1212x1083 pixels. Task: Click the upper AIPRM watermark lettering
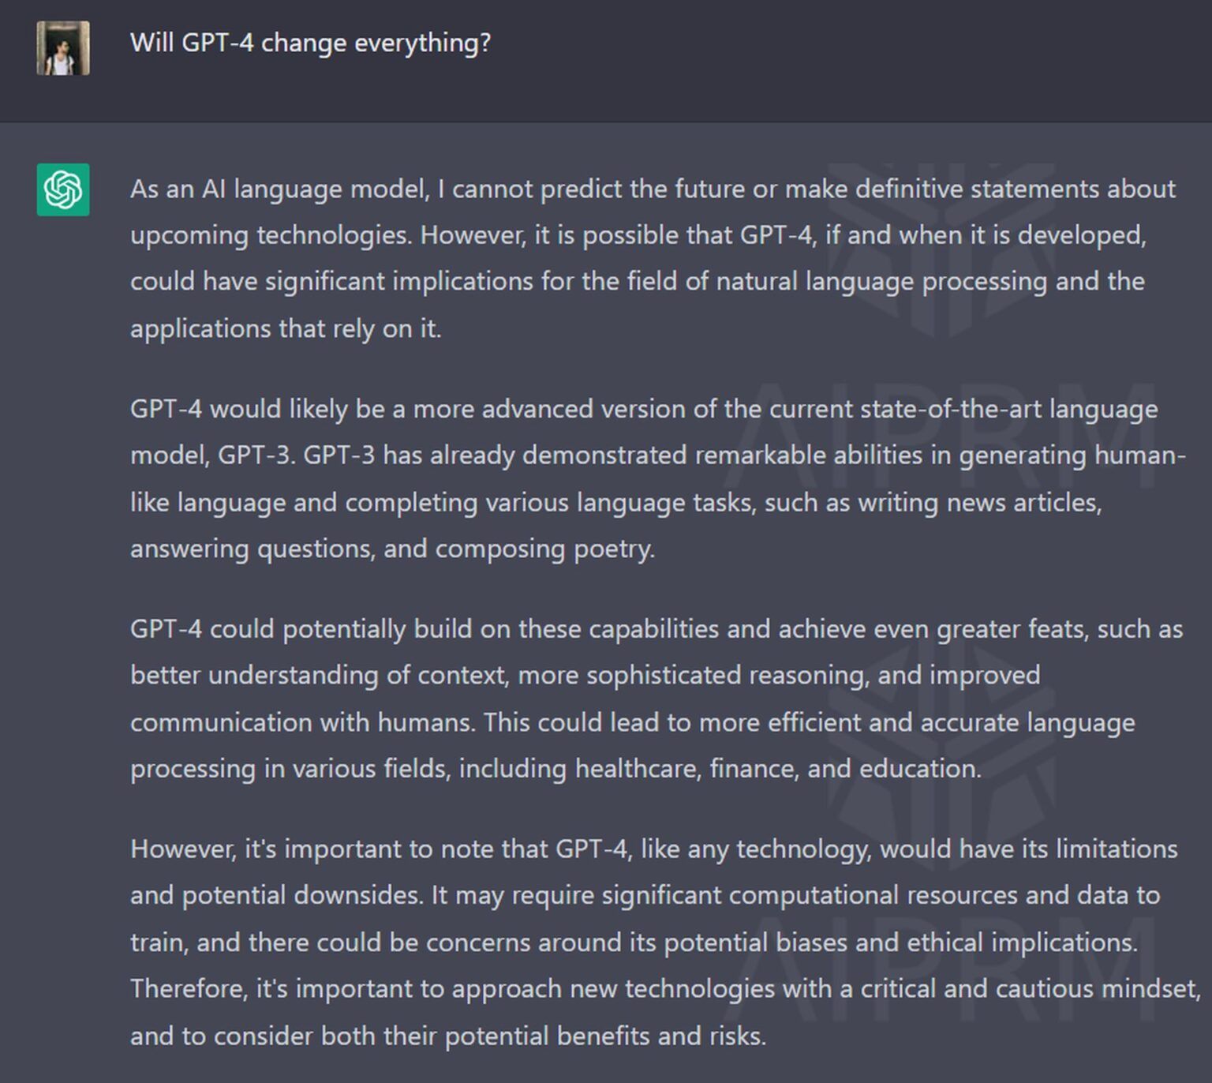[x=941, y=437]
